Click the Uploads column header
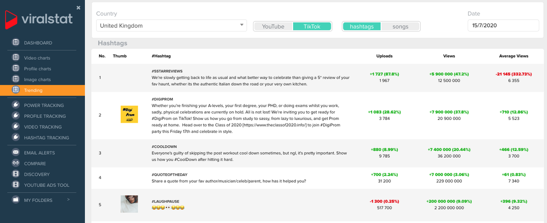The height and width of the screenshot is (223, 547). [384, 56]
